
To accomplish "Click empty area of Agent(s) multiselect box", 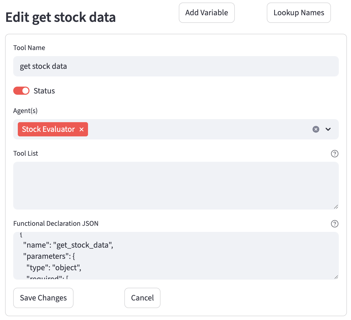I will pyautogui.click(x=198, y=129).
